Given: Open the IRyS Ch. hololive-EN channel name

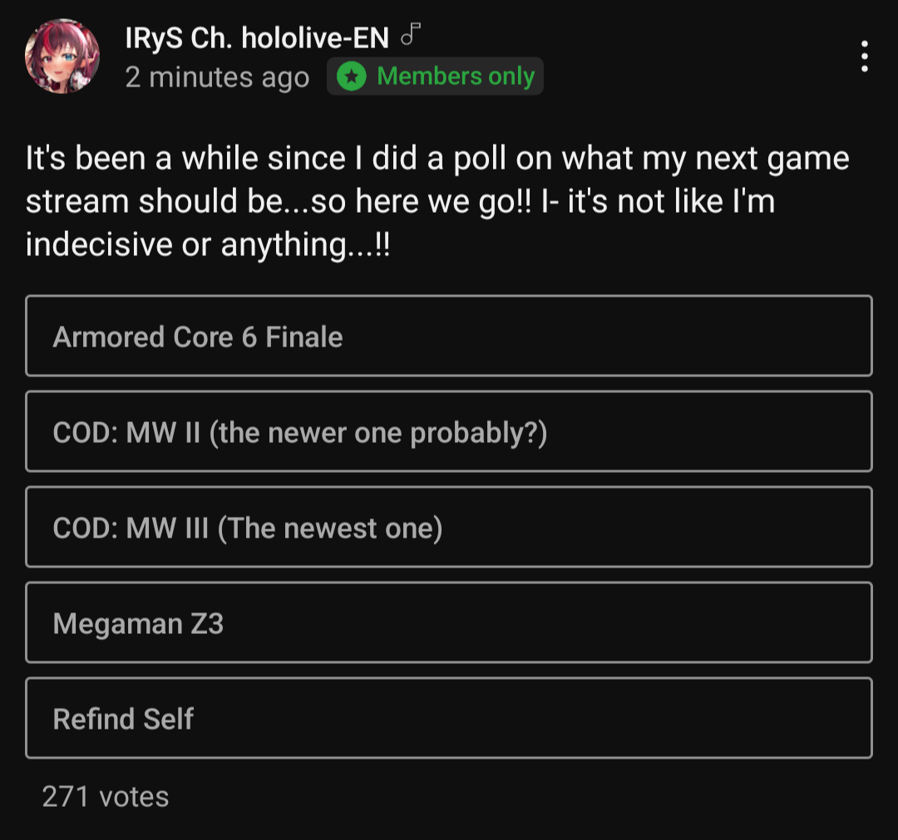Looking at the screenshot, I should (257, 37).
